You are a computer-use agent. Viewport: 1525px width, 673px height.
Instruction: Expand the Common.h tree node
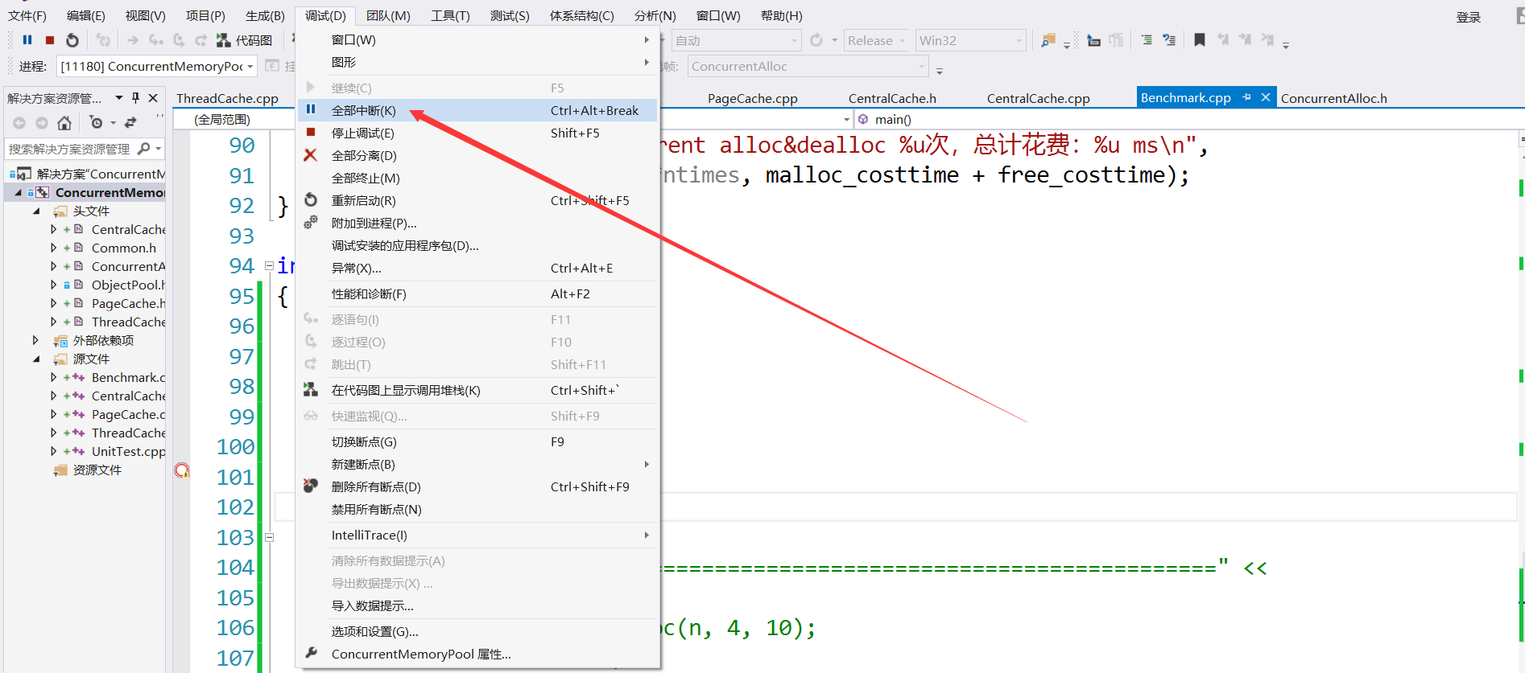click(x=54, y=248)
